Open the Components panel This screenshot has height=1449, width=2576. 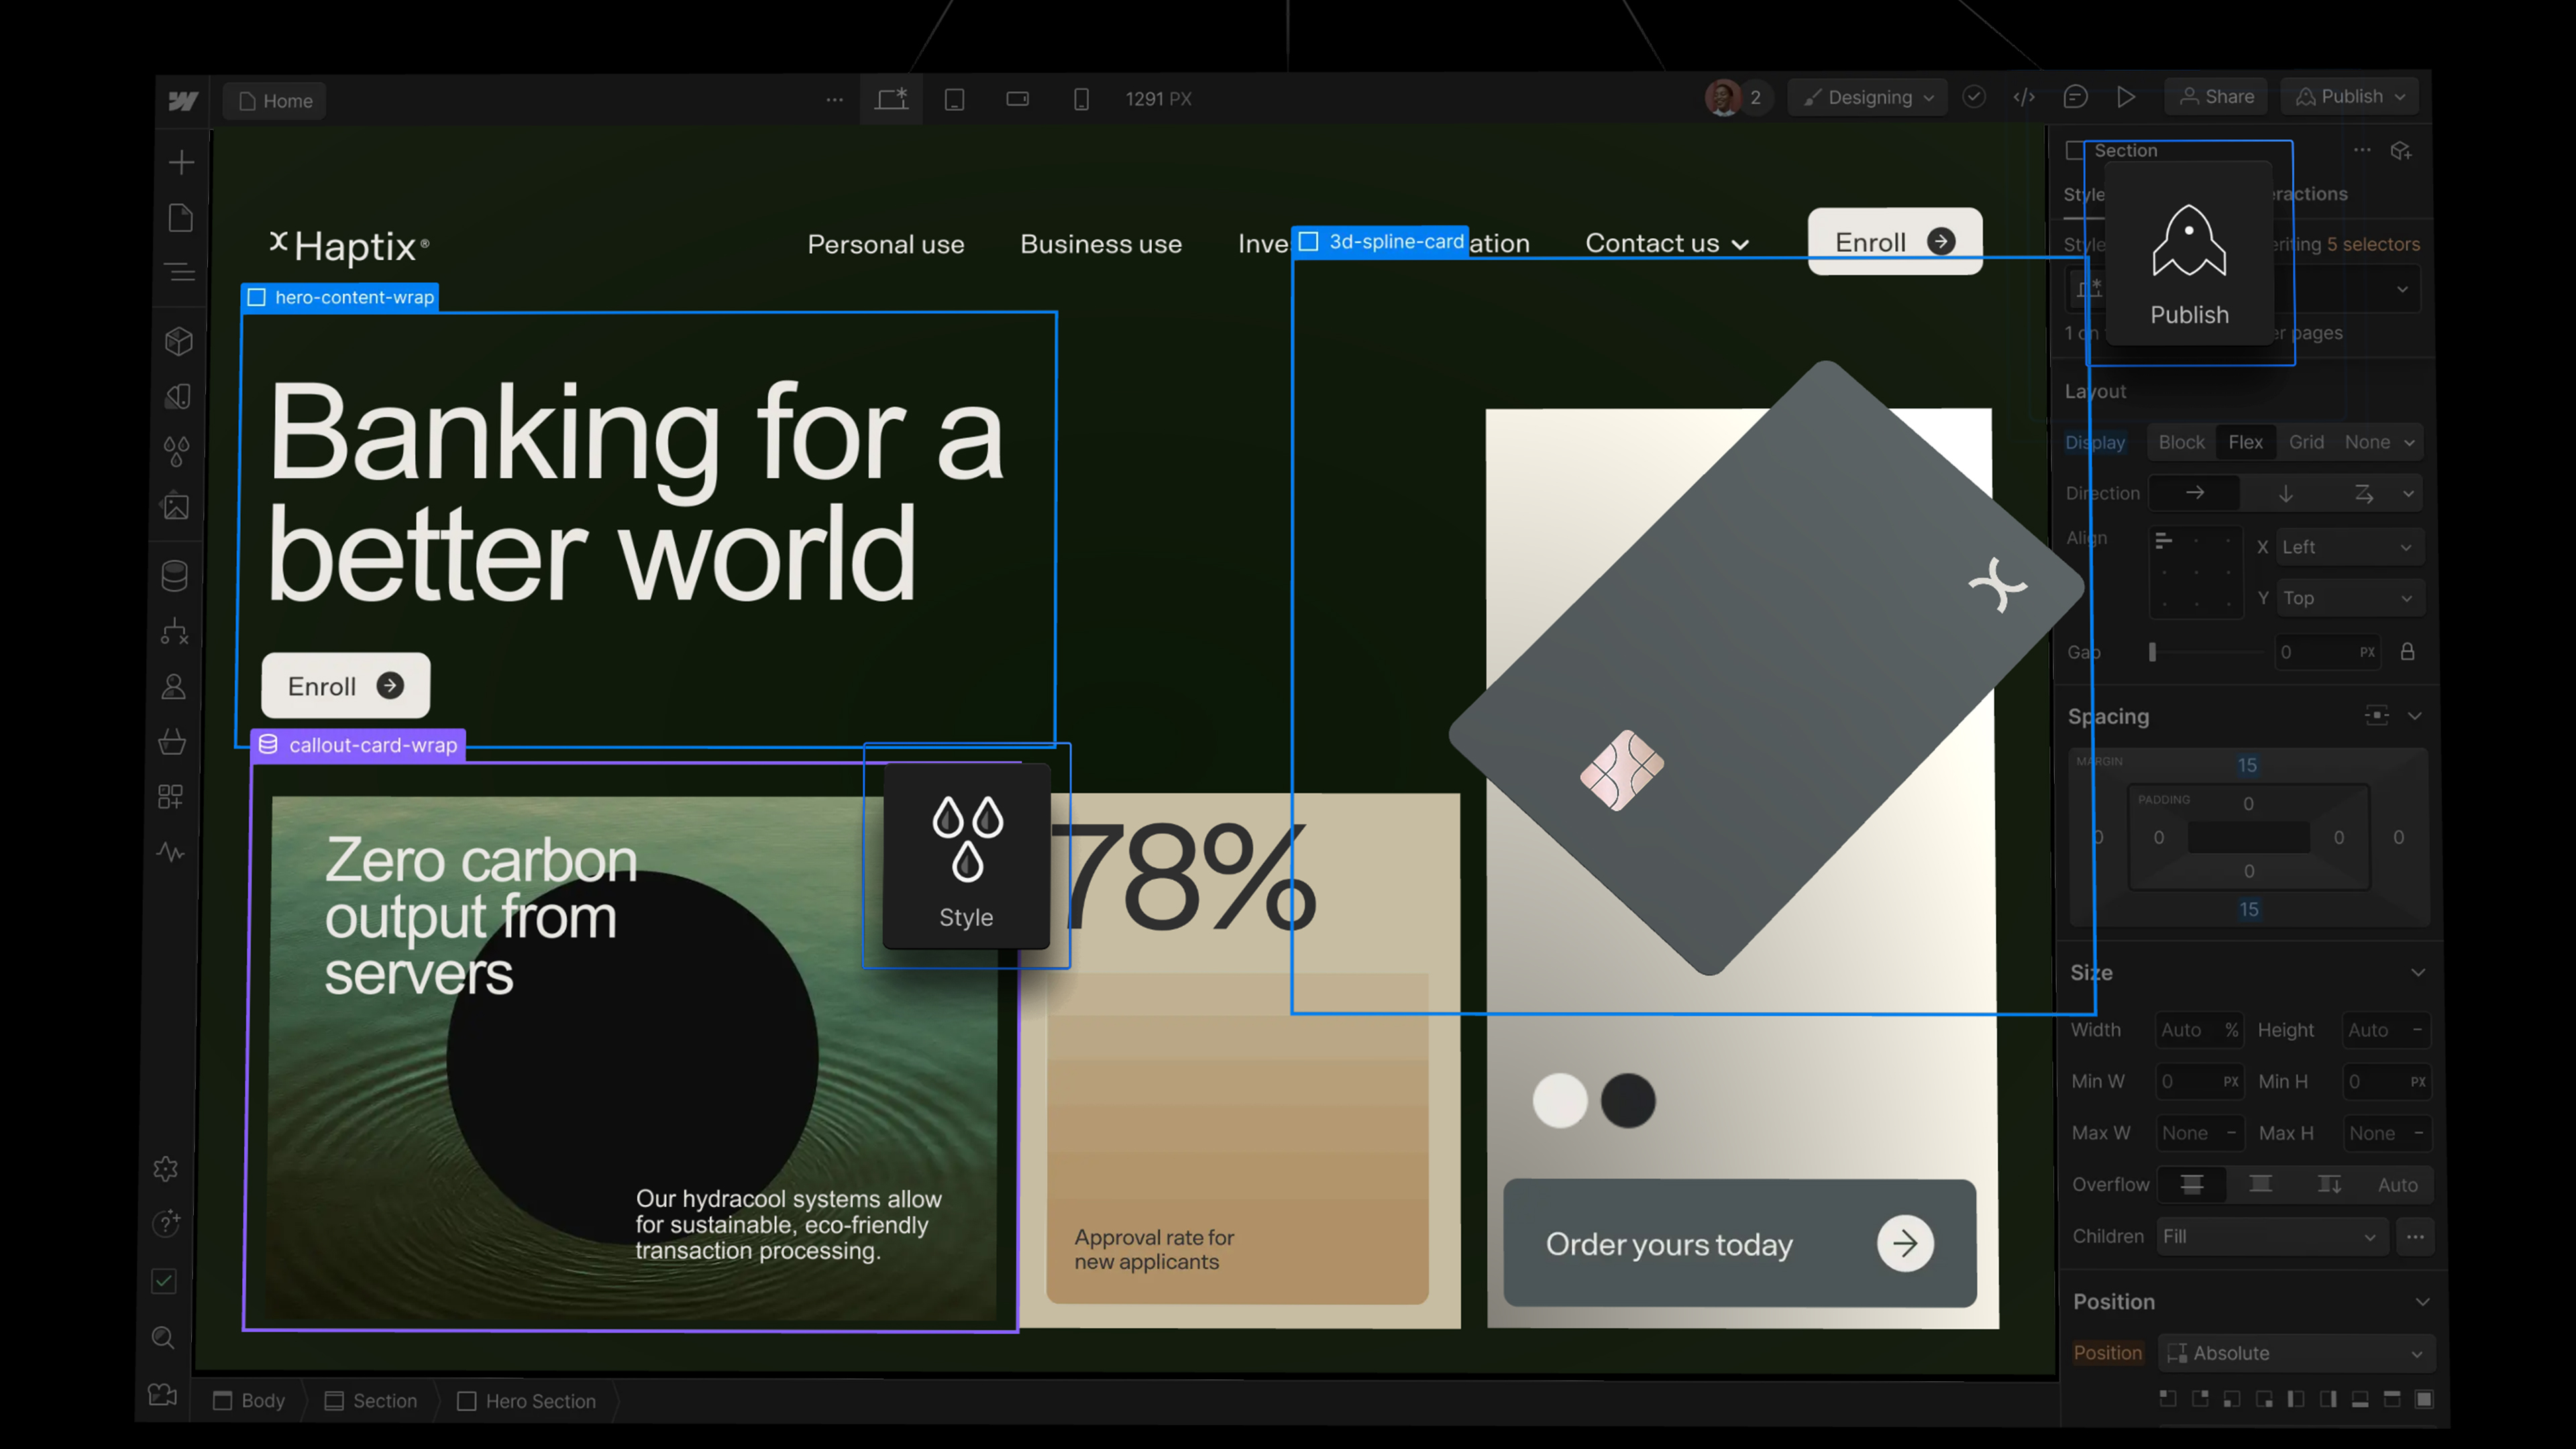pos(178,340)
